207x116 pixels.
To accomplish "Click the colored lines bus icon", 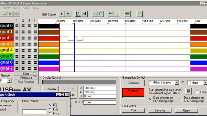I will [x=127, y=14].
